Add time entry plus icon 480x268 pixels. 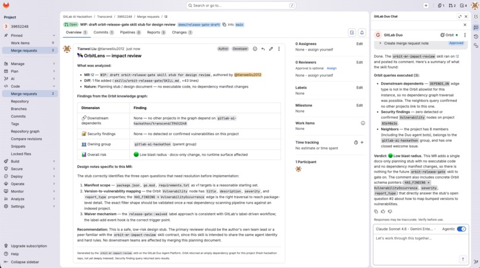click(x=362, y=142)
